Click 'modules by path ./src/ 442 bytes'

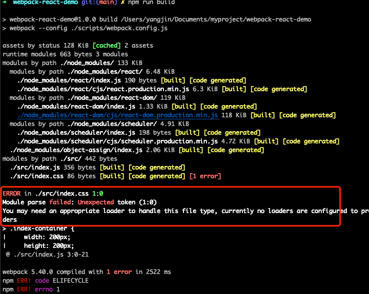[x=60, y=159]
